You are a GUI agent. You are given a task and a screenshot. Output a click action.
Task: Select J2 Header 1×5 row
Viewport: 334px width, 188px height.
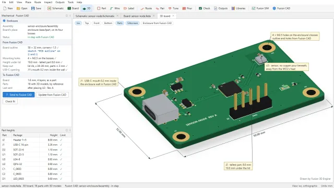tap(36, 140)
